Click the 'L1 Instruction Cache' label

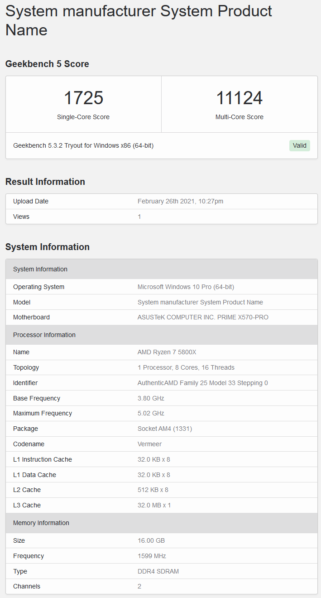coord(43,459)
